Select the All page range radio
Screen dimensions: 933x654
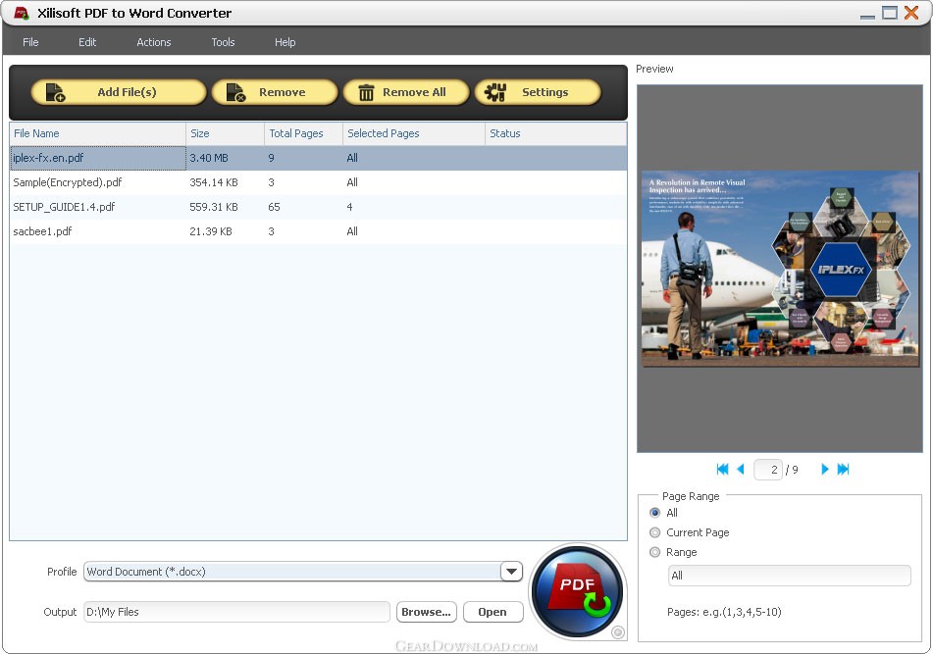655,513
